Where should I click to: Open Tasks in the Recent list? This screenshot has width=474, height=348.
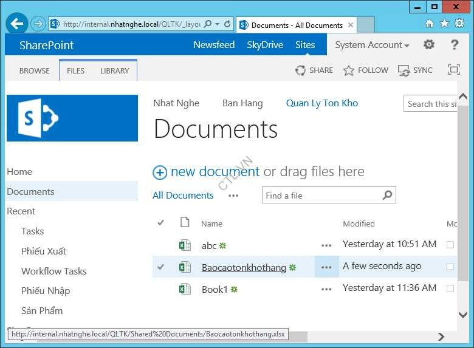[x=33, y=231]
